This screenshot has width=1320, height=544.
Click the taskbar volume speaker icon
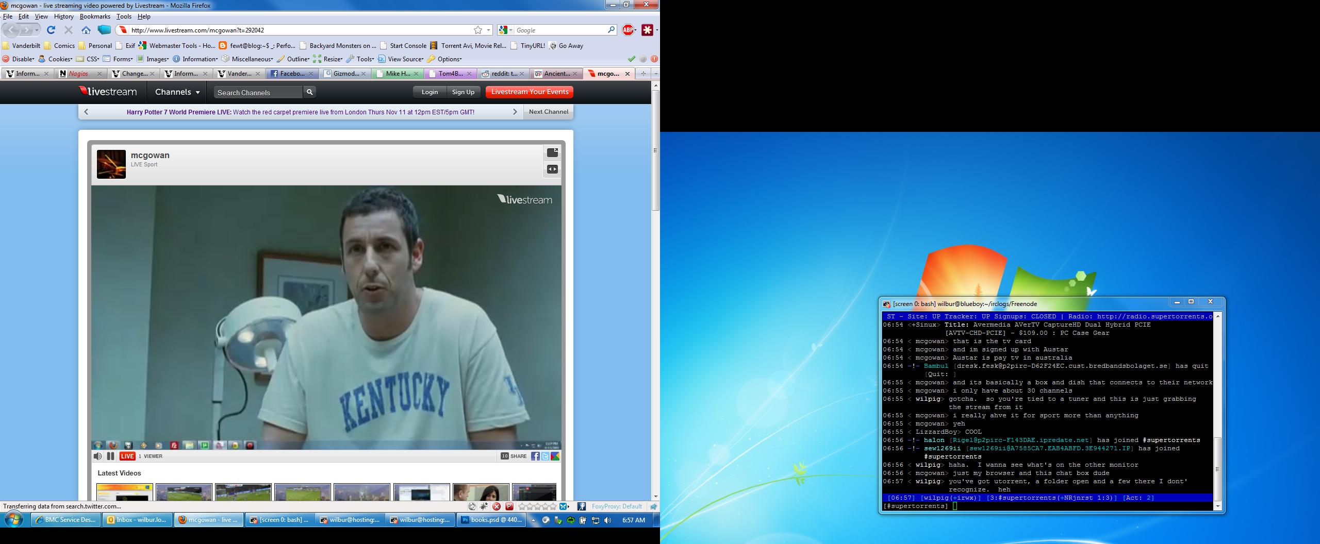click(x=608, y=520)
